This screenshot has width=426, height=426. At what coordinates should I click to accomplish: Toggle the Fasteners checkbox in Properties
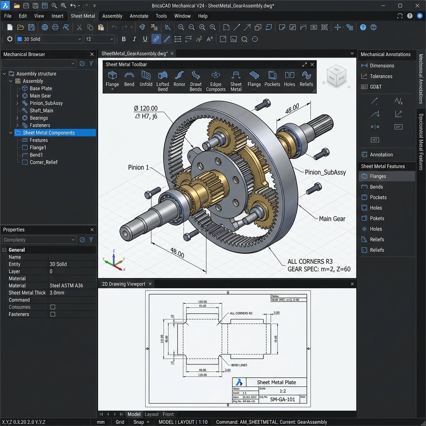point(53,314)
